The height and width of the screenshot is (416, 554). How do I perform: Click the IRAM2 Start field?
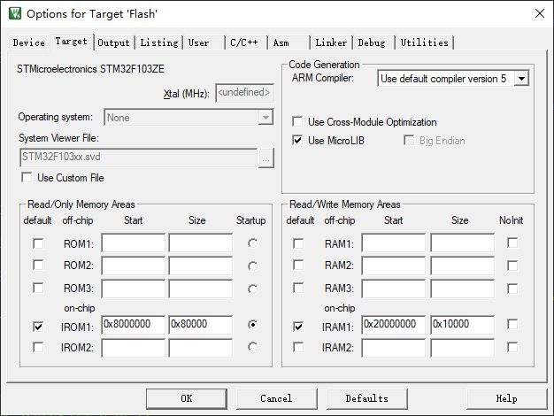click(394, 348)
